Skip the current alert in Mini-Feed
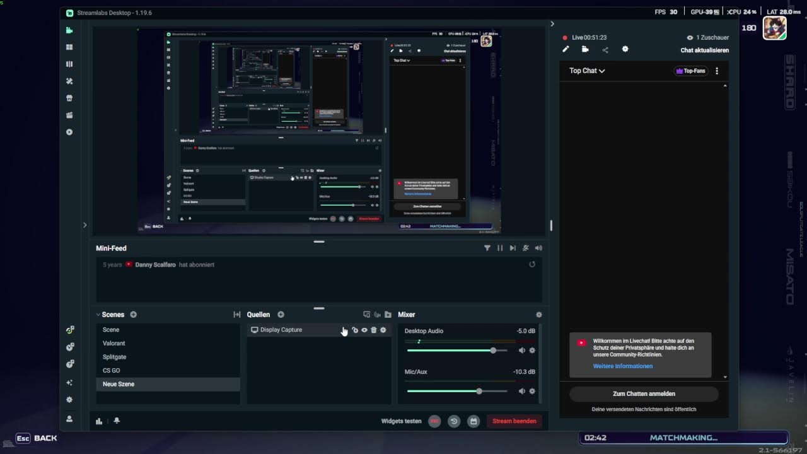The image size is (807, 454). 513,248
